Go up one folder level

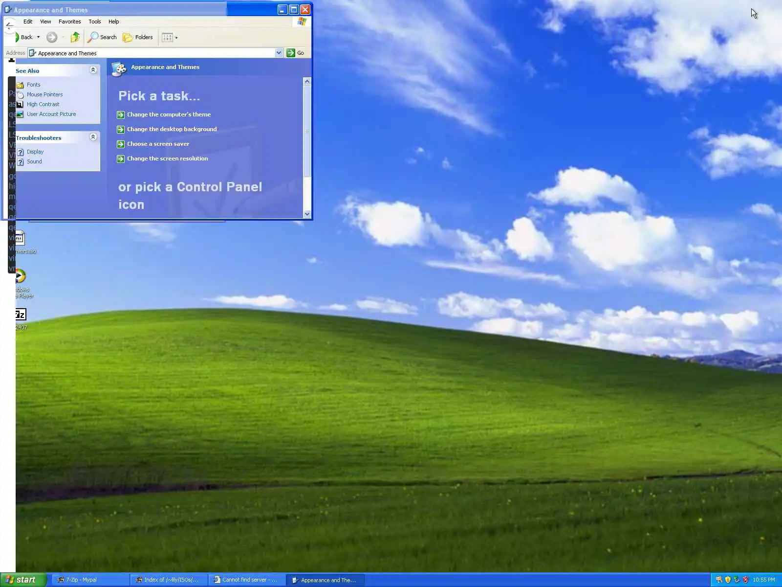coord(75,37)
